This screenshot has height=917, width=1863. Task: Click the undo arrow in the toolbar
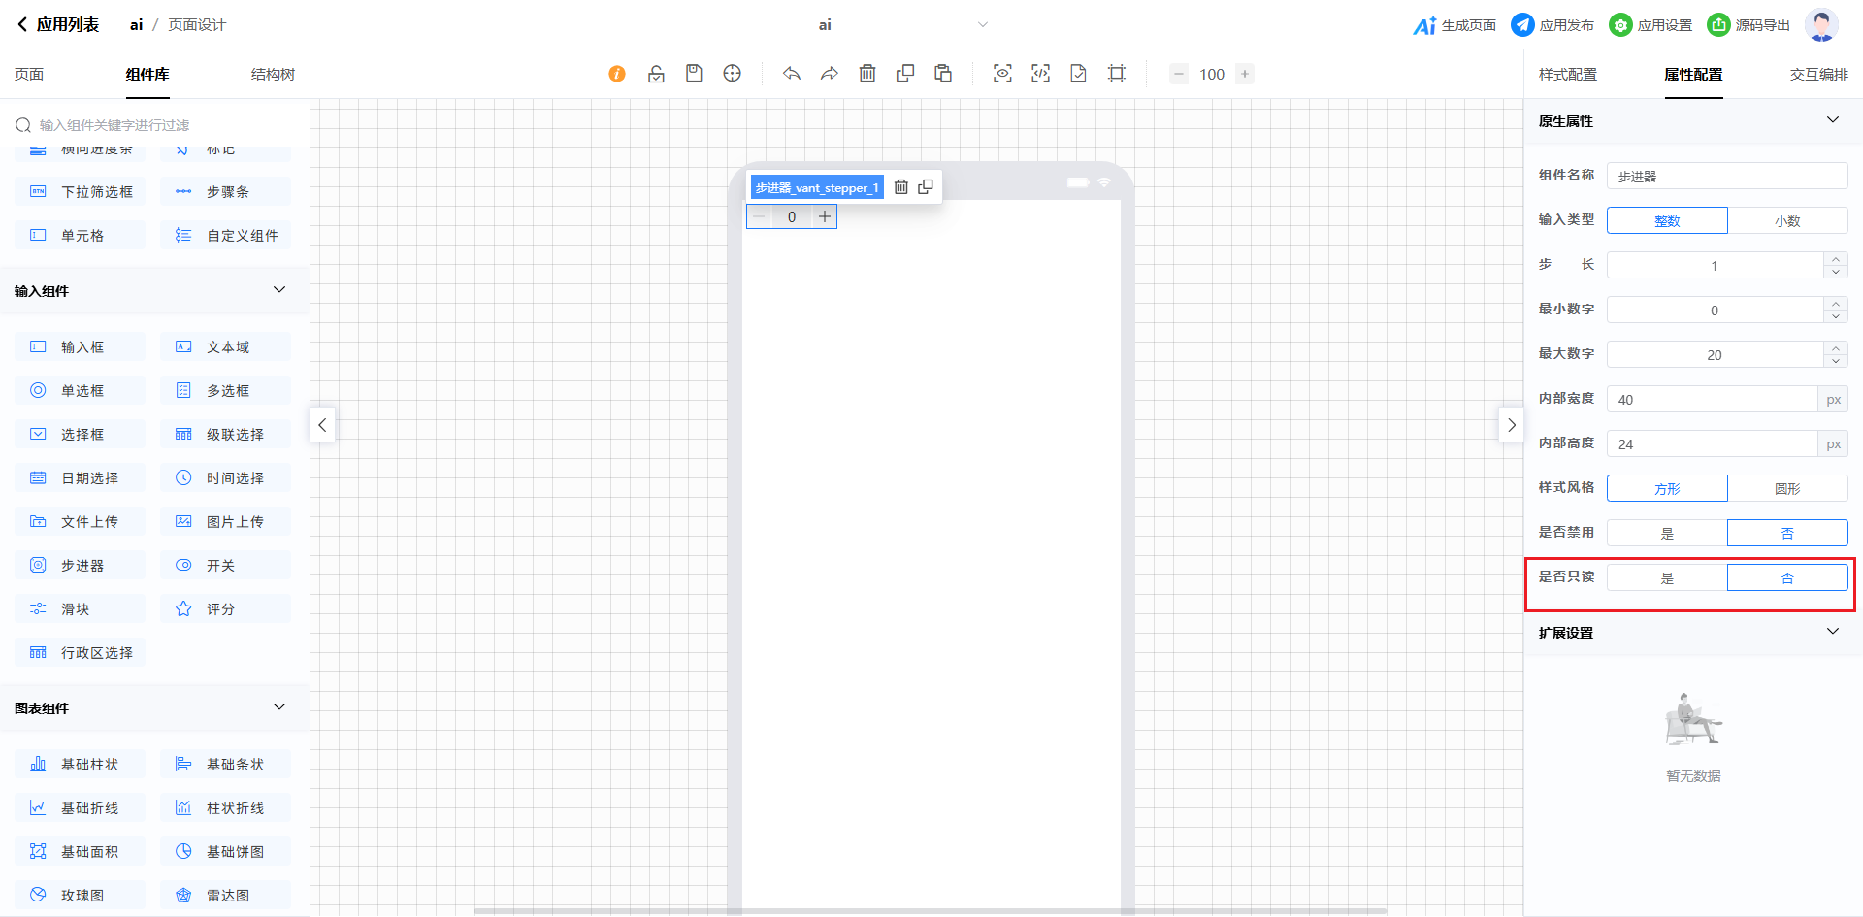[x=792, y=74]
